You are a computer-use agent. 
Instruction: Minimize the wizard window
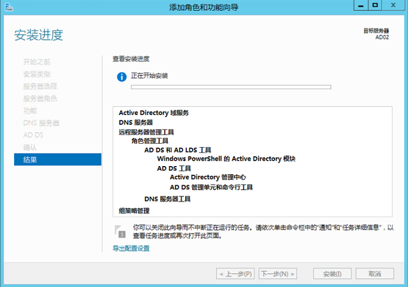(361, 5)
